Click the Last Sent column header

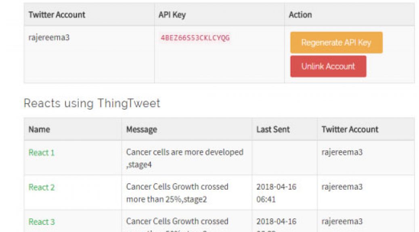coord(273,129)
